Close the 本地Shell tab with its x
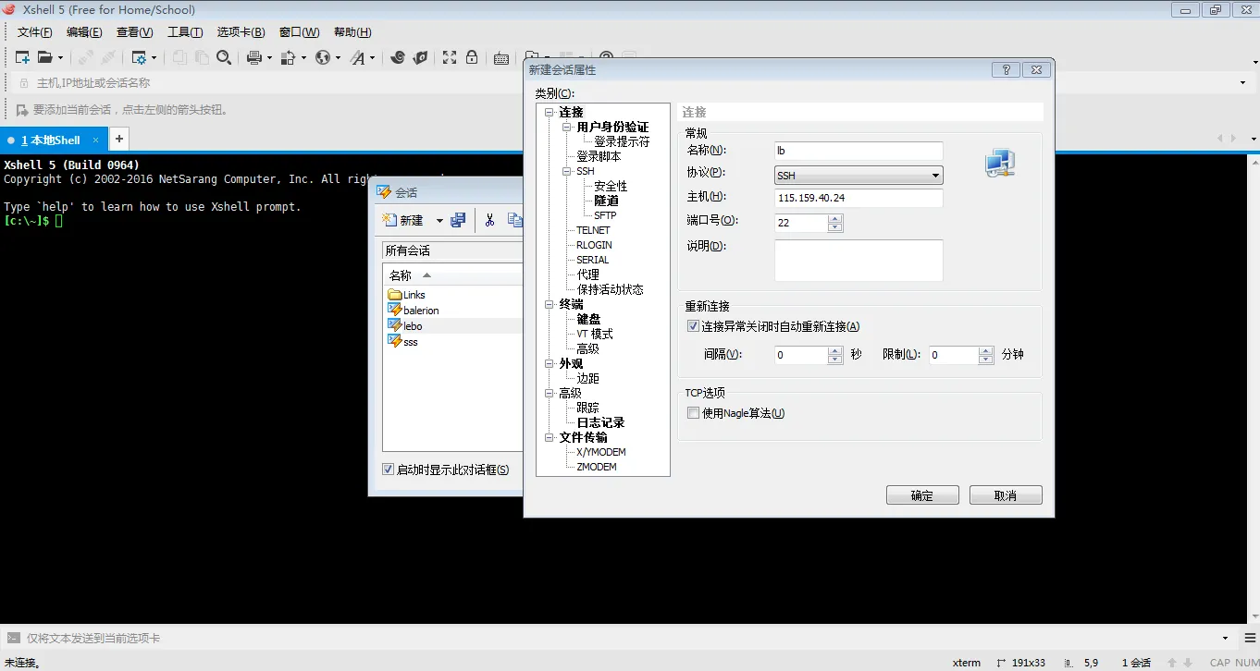Image resolution: width=1260 pixels, height=671 pixels. [96, 140]
